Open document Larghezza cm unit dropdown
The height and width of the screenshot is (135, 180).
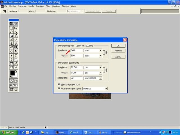pyautogui.click(x=101, y=67)
